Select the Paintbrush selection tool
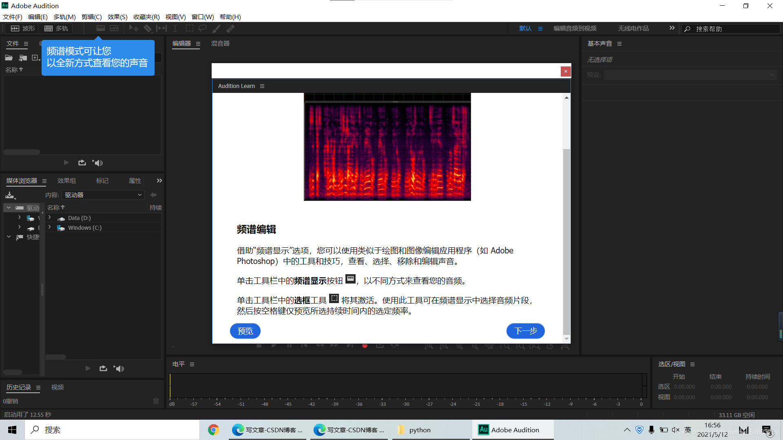 click(216, 29)
